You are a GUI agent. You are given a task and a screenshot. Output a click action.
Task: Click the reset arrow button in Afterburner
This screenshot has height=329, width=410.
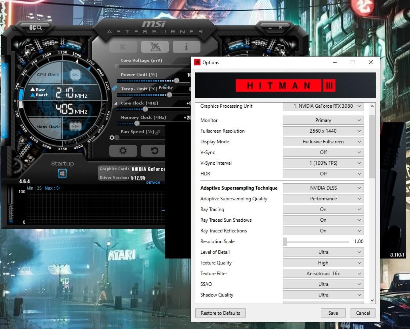(154, 151)
